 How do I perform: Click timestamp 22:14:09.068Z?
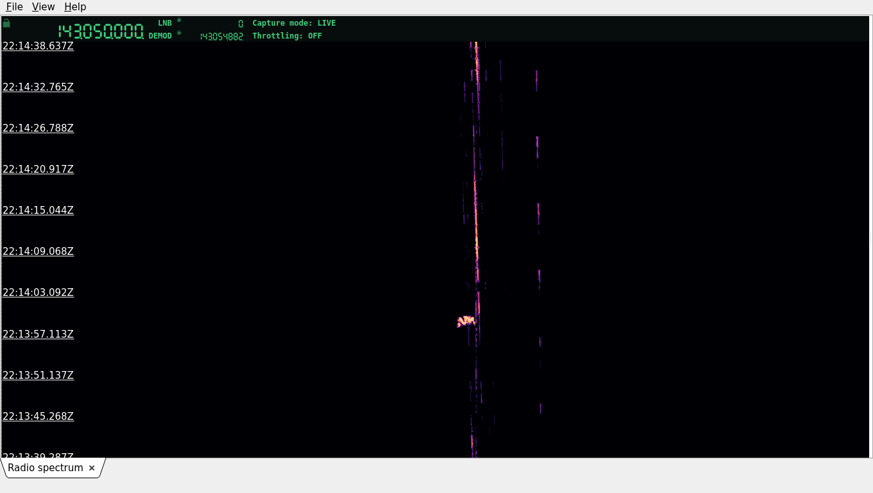tap(38, 252)
